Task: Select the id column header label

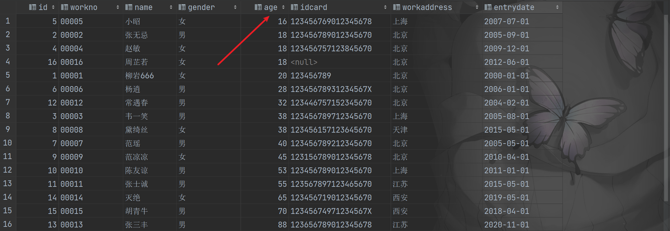Action: point(43,7)
